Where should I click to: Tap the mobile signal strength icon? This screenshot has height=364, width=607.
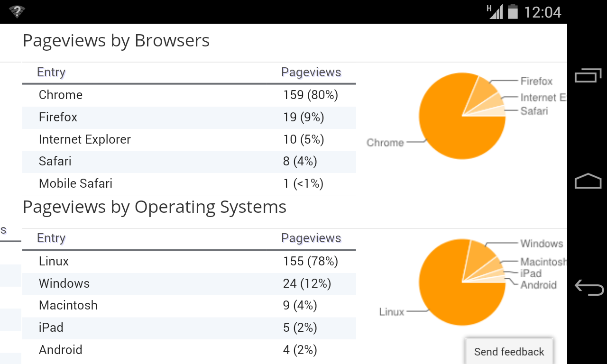tap(496, 11)
